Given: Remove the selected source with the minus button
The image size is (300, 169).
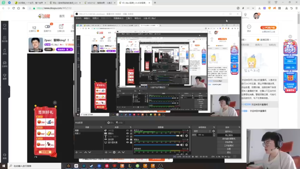Looking at the screenshot, I should (x=110, y=152).
